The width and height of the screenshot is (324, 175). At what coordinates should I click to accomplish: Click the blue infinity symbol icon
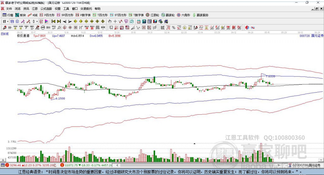253,28
